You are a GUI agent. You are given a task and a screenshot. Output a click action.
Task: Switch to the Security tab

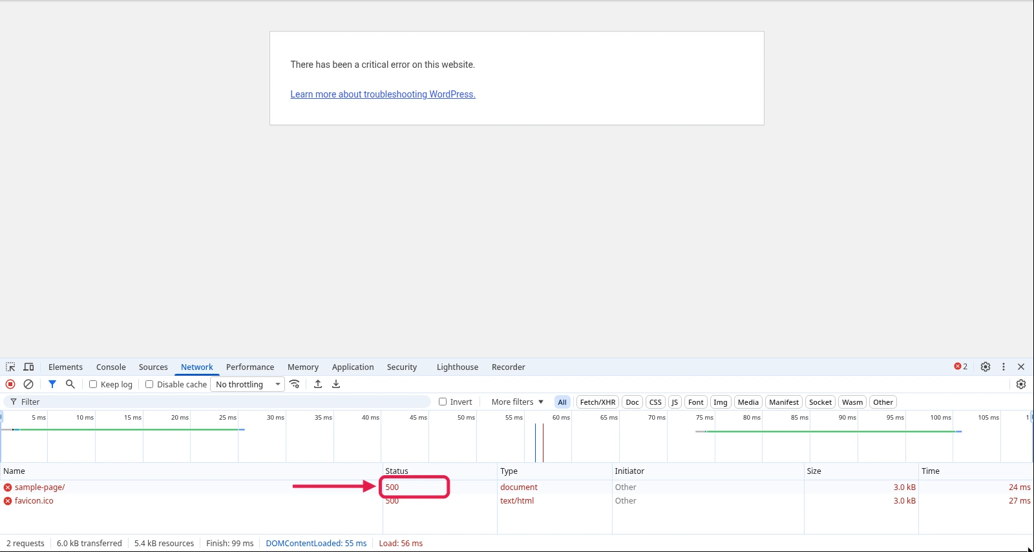pyautogui.click(x=402, y=367)
